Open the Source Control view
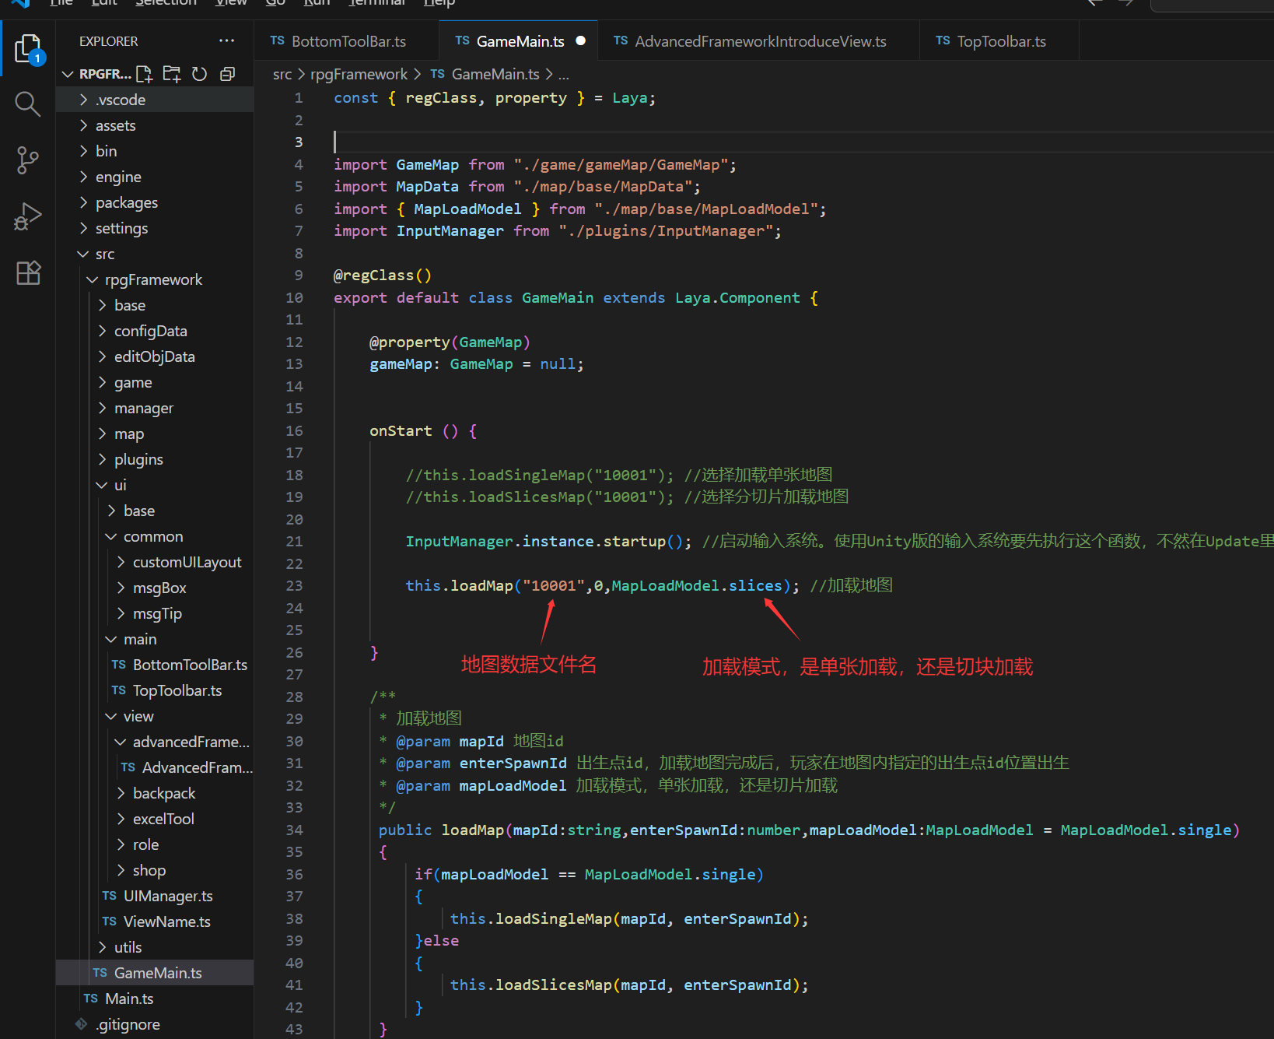This screenshot has width=1274, height=1039. pos(28,160)
